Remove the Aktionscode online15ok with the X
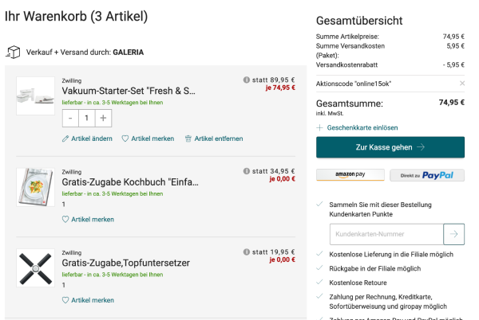 [462, 84]
